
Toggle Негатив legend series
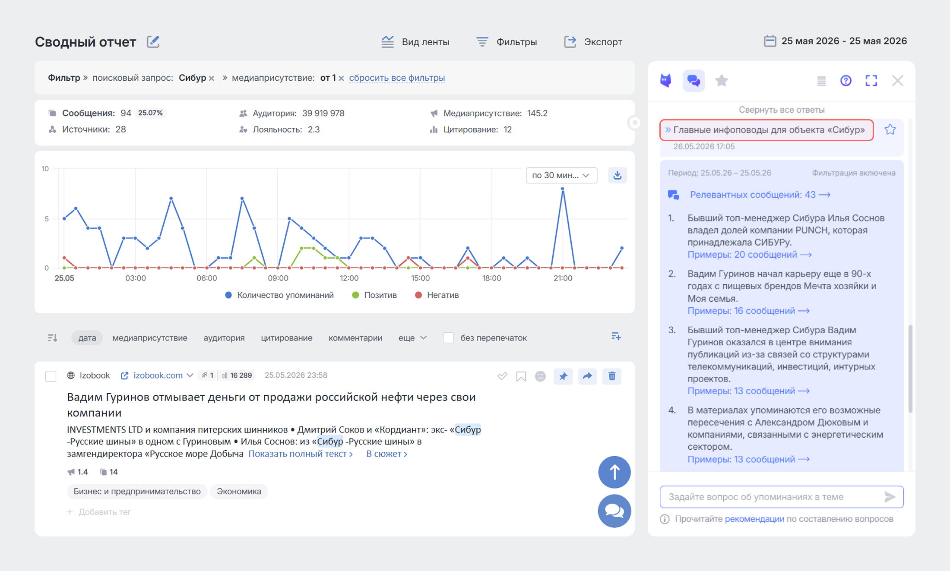point(437,295)
